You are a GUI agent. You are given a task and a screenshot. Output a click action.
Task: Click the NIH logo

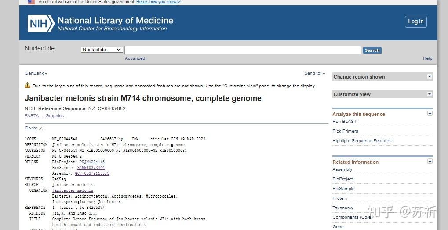[41, 23]
